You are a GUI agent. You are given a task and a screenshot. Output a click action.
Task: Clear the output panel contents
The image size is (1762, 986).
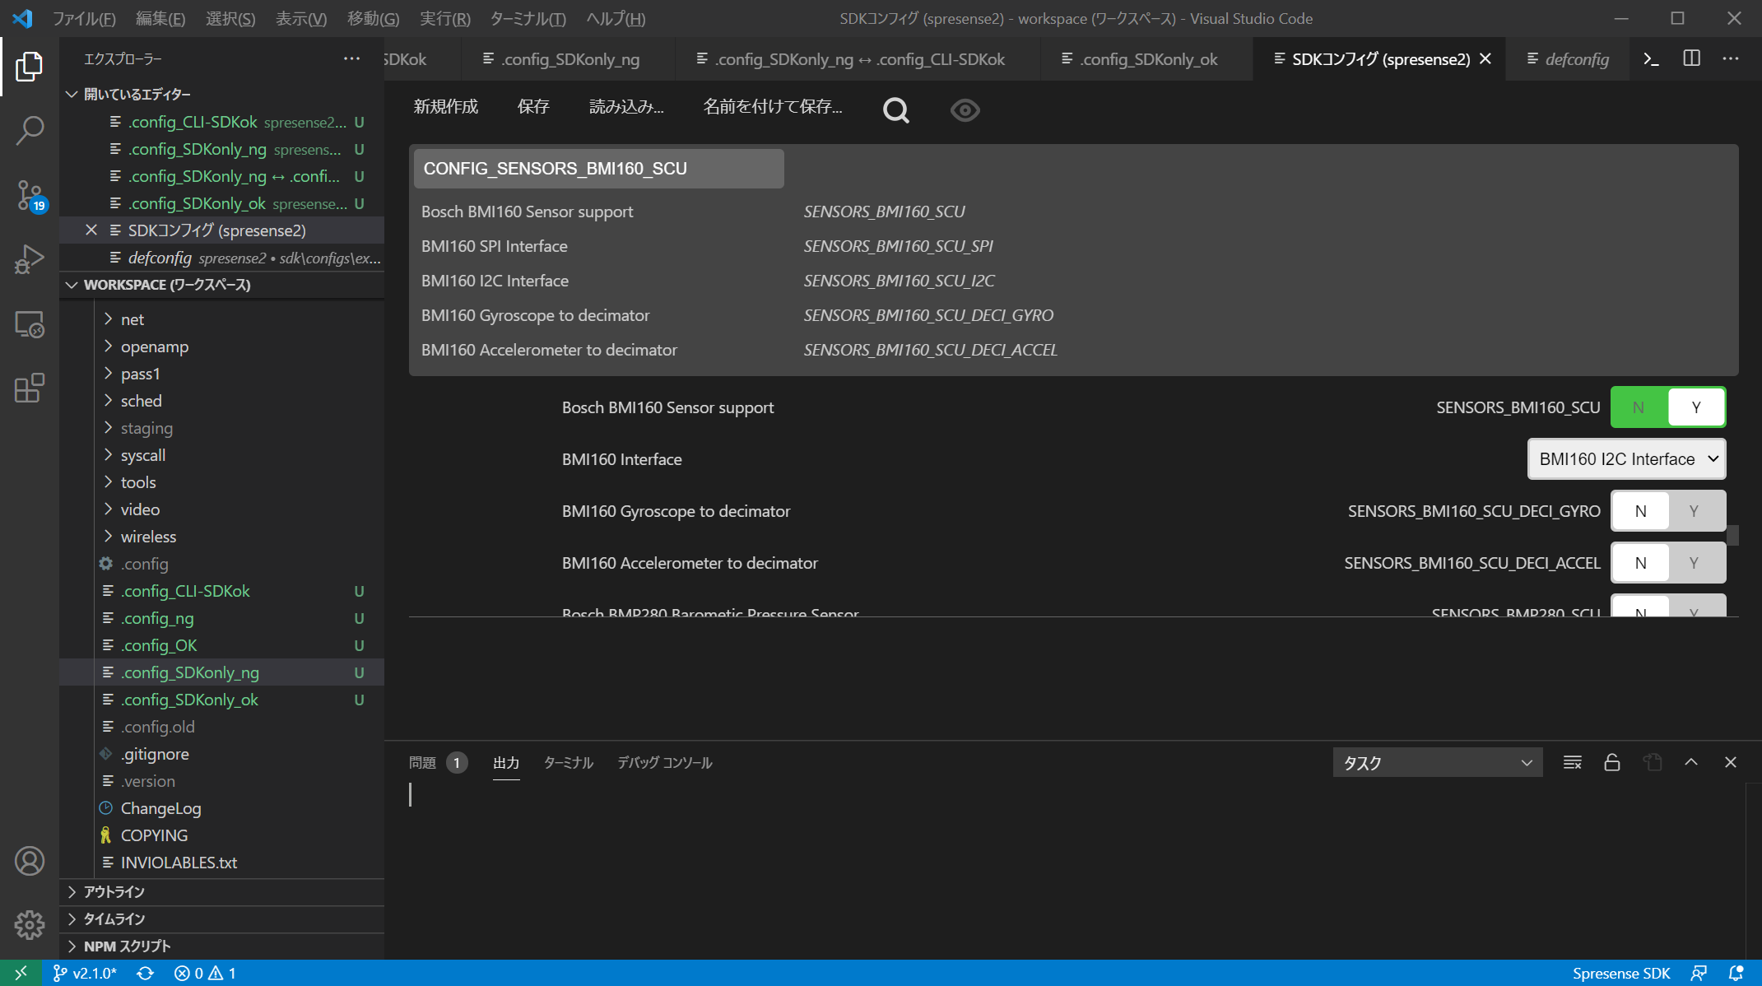[1572, 762]
